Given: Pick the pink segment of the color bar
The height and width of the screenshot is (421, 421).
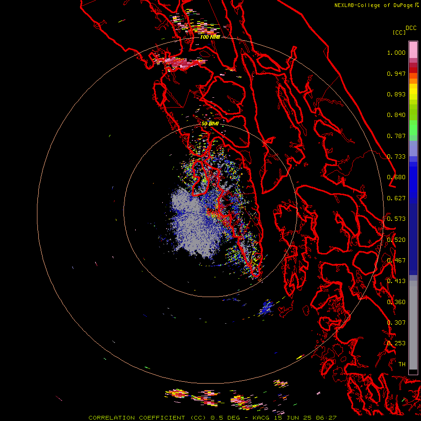Looking at the screenshot, I should [x=413, y=50].
